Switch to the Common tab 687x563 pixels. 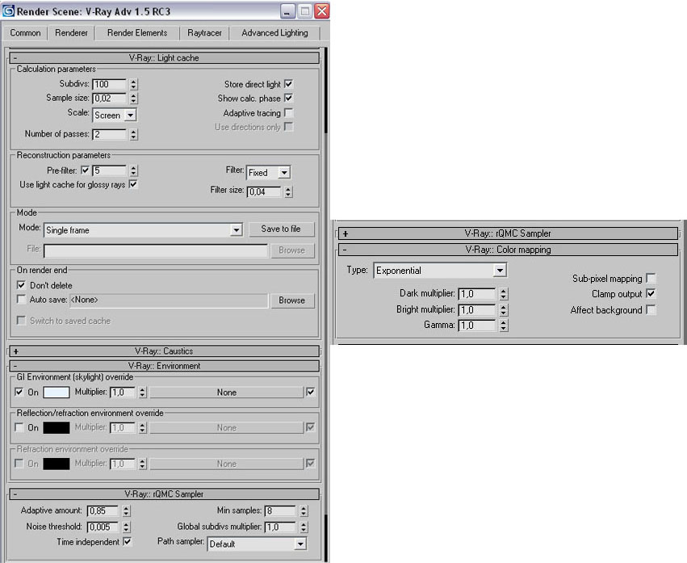click(25, 33)
